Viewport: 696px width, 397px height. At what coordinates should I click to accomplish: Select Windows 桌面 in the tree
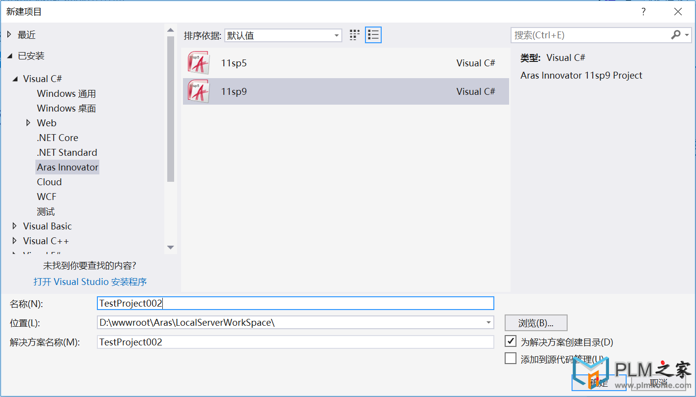[x=66, y=108]
